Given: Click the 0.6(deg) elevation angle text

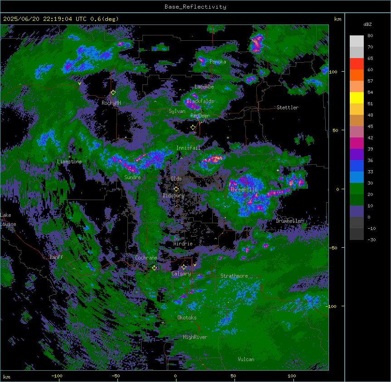Looking at the screenshot, I should 104,19.
